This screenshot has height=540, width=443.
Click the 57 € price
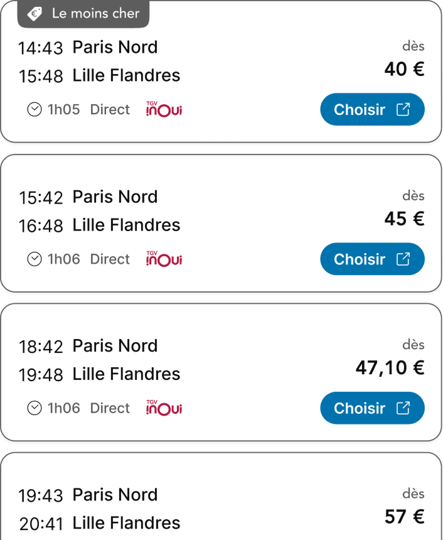(404, 517)
